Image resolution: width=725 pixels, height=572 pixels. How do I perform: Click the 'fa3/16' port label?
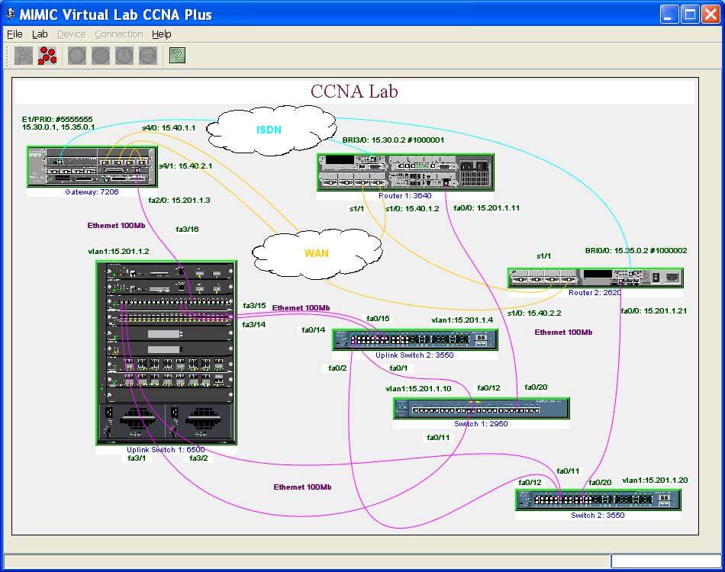(187, 229)
